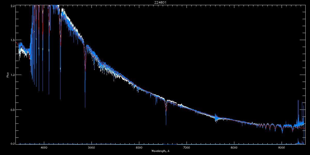This screenshot has height=155, width=310.
Task: Select the 8000 x-axis tick label
Action: click(234, 147)
